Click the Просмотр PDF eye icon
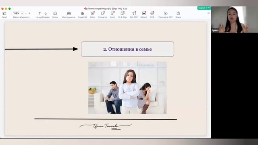This screenshot has height=145, width=258. coord(166,13)
